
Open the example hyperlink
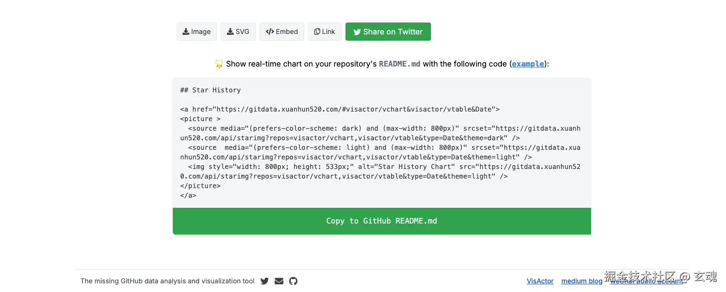click(528, 64)
